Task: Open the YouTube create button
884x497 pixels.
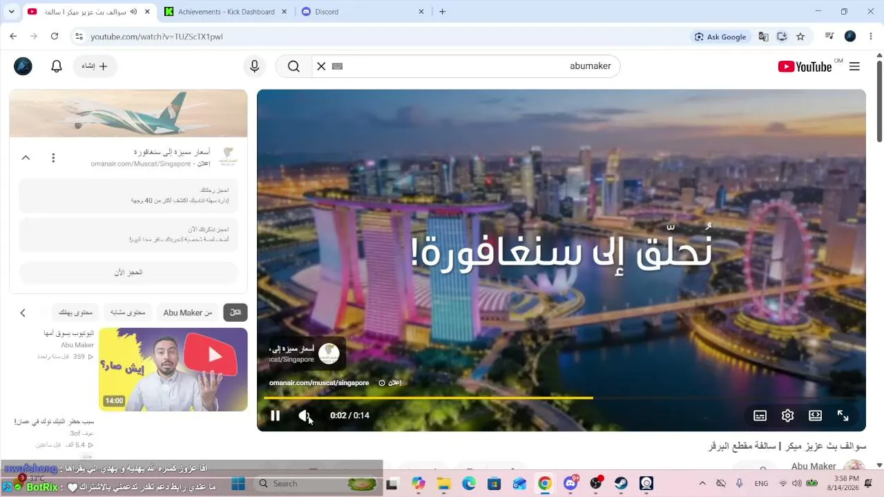Action: click(x=95, y=66)
